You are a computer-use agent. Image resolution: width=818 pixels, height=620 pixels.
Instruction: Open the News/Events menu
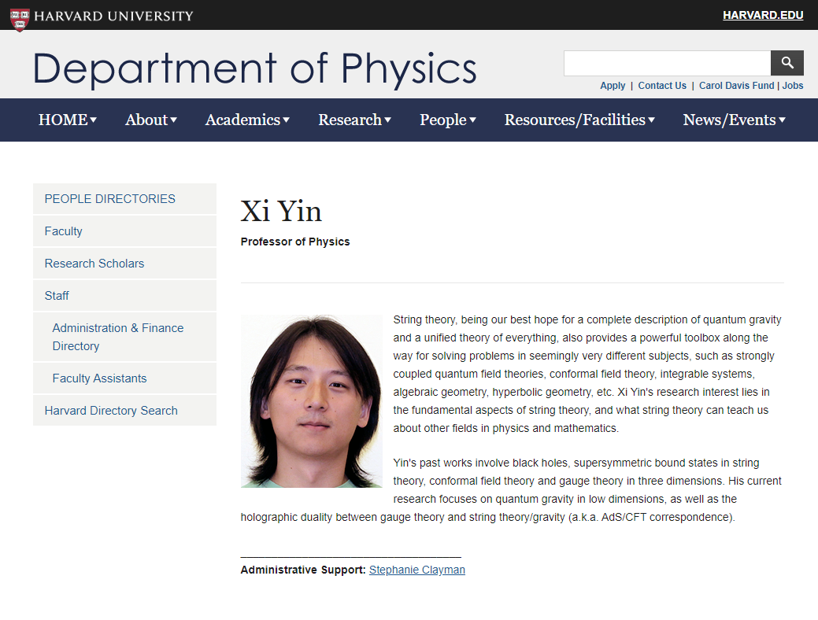click(734, 120)
